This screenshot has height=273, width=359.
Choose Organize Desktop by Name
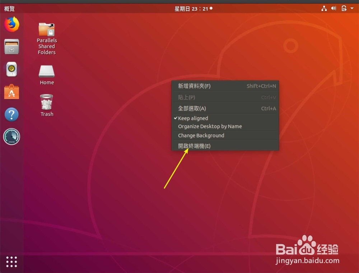point(225,126)
